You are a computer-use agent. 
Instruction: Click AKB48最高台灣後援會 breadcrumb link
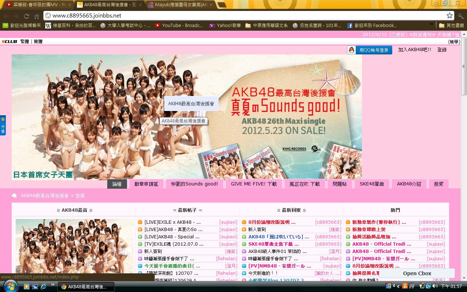pyautogui.click(x=45, y=196)
